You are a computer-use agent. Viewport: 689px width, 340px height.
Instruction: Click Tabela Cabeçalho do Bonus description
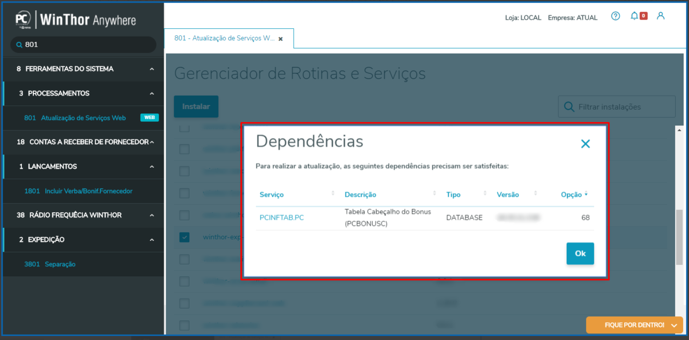click(x=388, y=218)
